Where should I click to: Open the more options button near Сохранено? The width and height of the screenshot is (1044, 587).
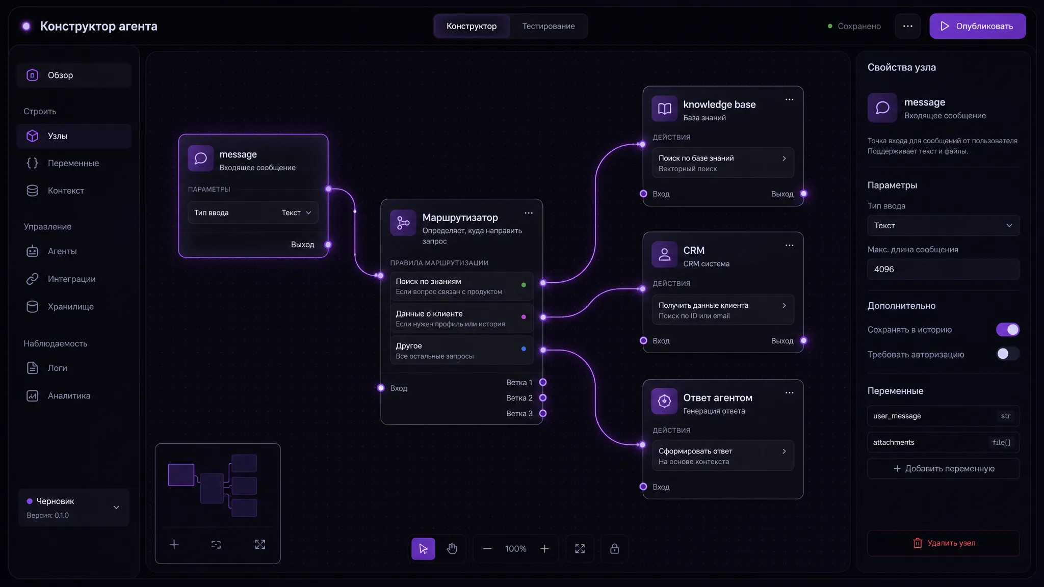click(x=907, y=26)
